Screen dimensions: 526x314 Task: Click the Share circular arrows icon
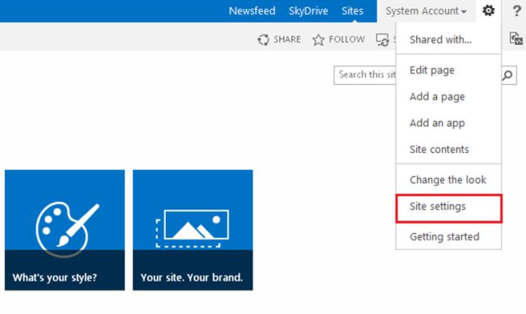coord(263,40)
